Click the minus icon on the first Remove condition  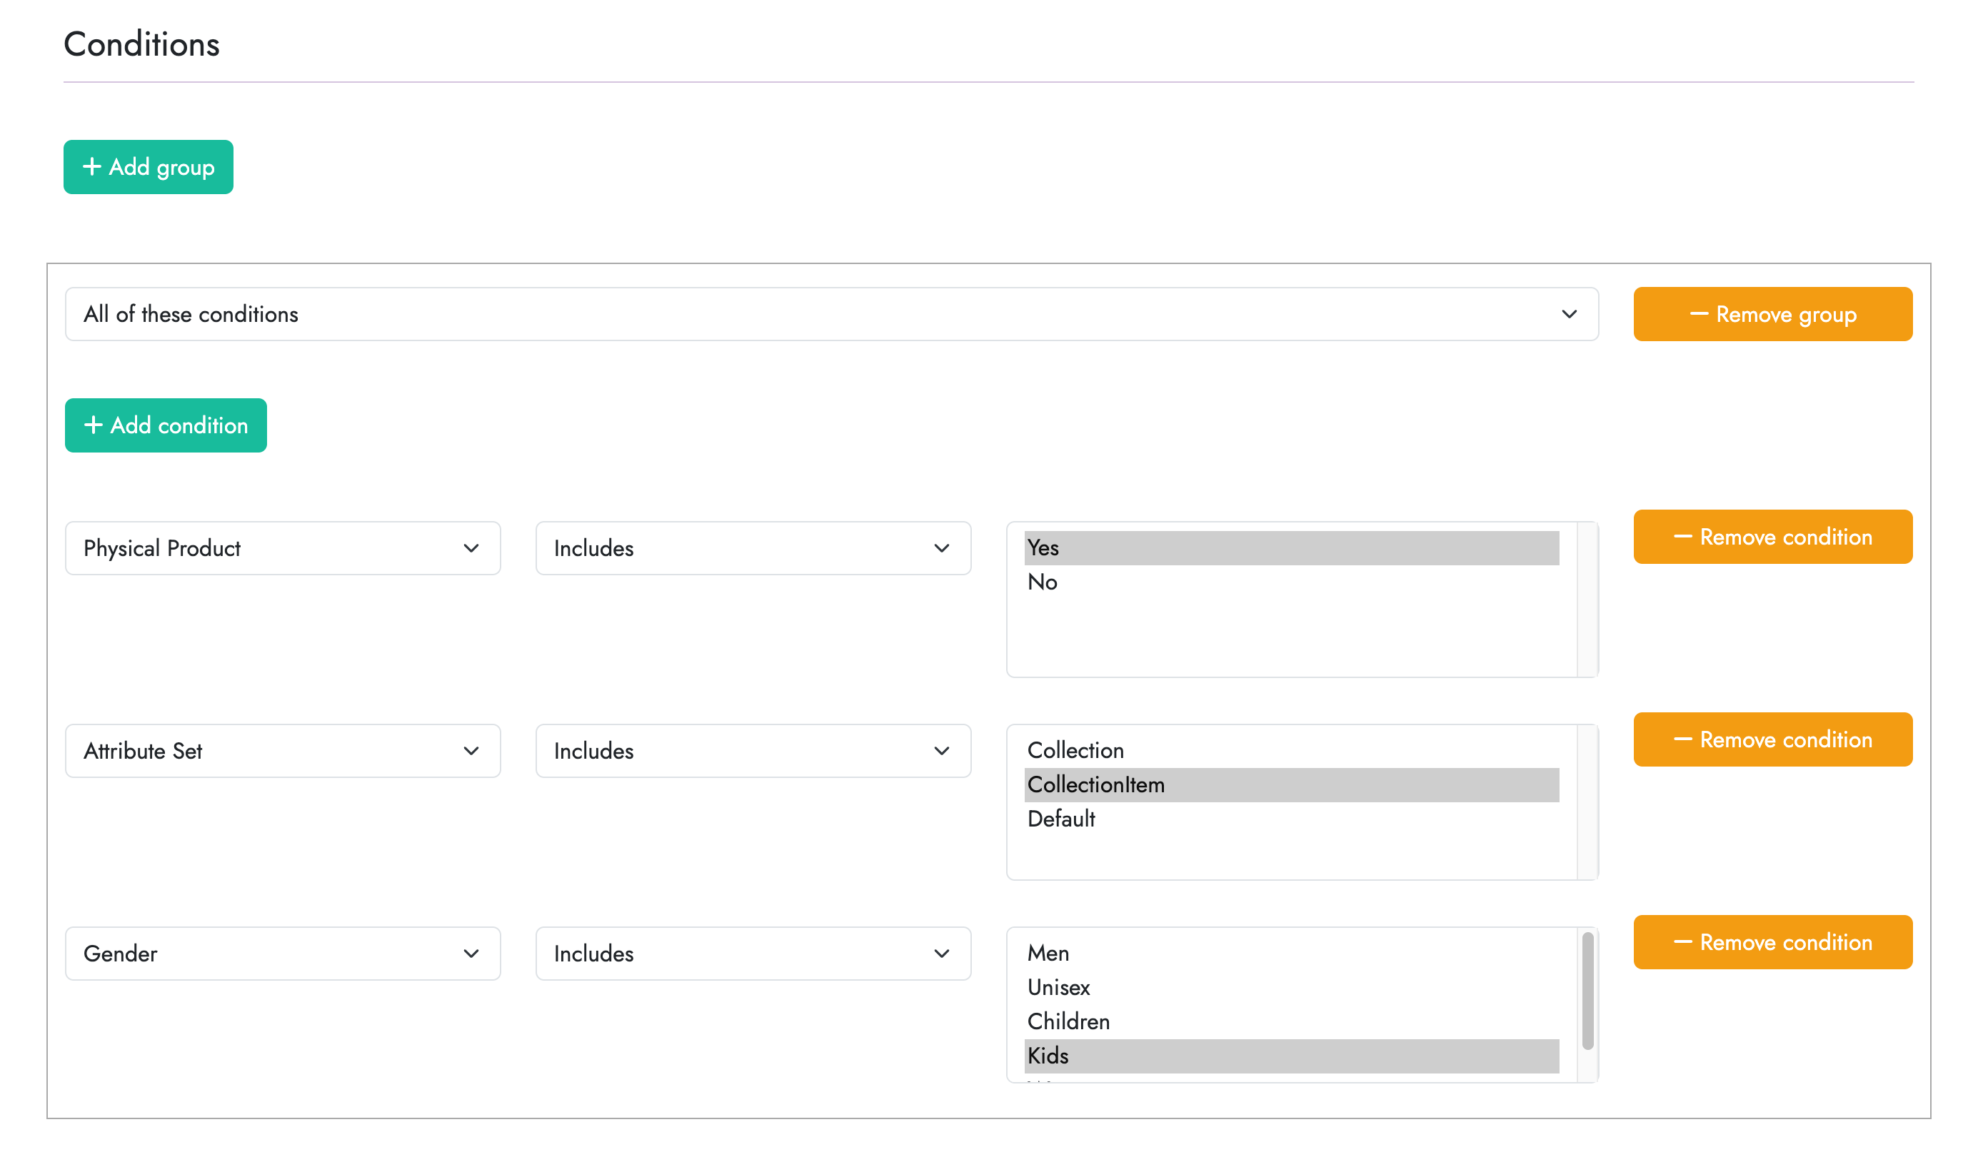1683,537
